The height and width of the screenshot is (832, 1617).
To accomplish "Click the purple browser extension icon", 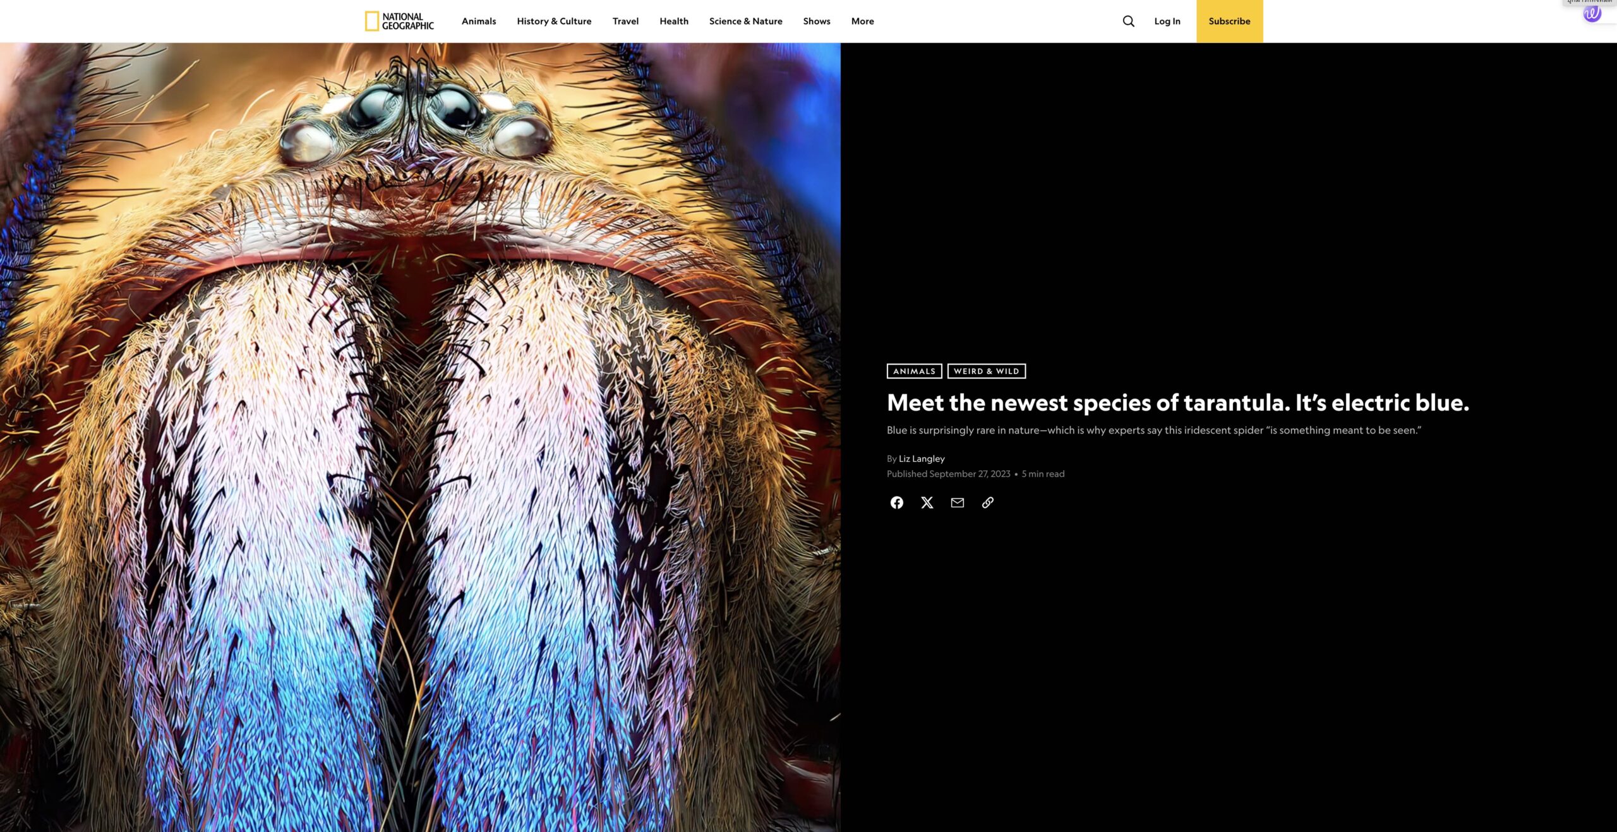I will (1591, 13).
